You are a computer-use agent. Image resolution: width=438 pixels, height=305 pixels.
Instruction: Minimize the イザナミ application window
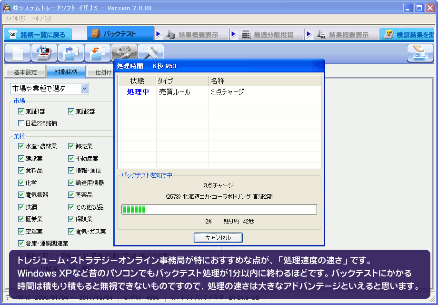[x=408, y=8]
